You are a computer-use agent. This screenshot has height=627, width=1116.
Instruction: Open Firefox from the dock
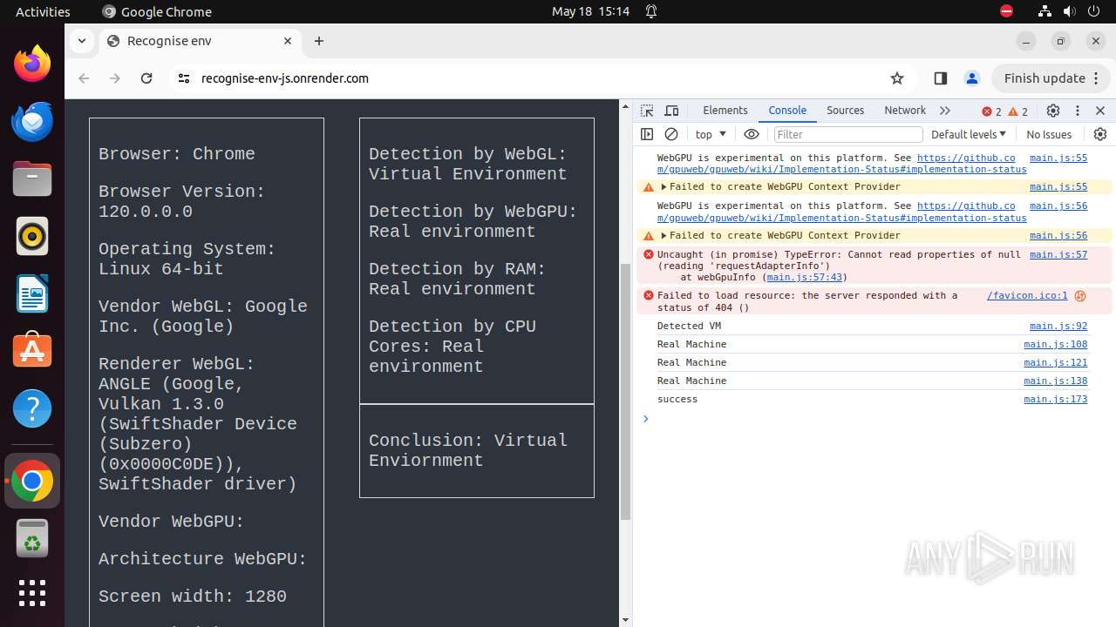click(x=32, y=64)
